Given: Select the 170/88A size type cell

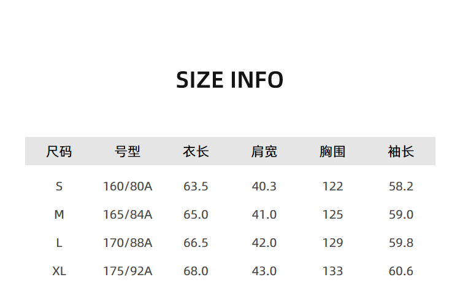Looking at the screenshot, I should [x=128, y=243].
